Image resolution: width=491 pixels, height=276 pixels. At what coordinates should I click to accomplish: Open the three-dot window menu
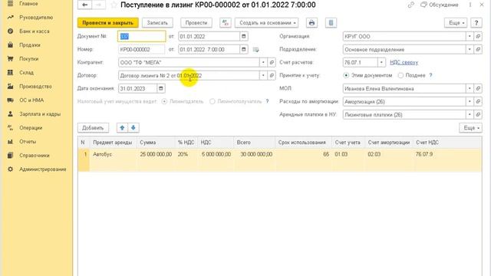click(470, 5)
